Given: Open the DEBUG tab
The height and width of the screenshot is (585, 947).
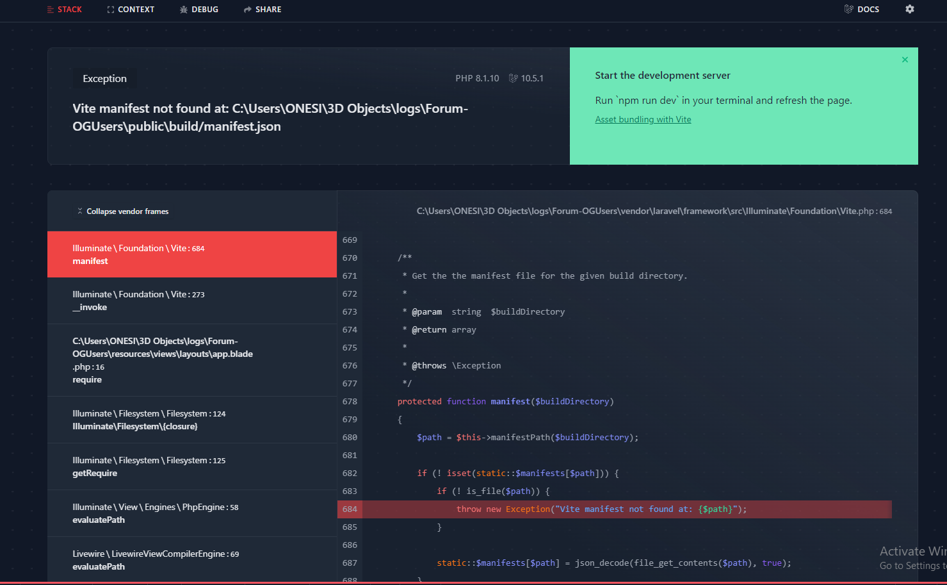Looking at the screenshot, I should [199, 10].
